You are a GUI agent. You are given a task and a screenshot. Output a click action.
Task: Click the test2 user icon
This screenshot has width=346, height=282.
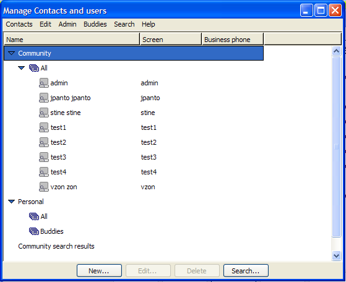tap(44, 142)
